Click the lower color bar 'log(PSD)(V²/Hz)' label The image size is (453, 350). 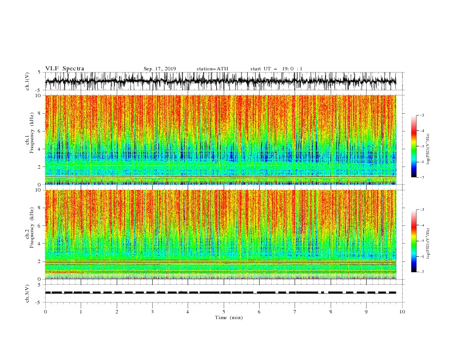pos(428,244)
